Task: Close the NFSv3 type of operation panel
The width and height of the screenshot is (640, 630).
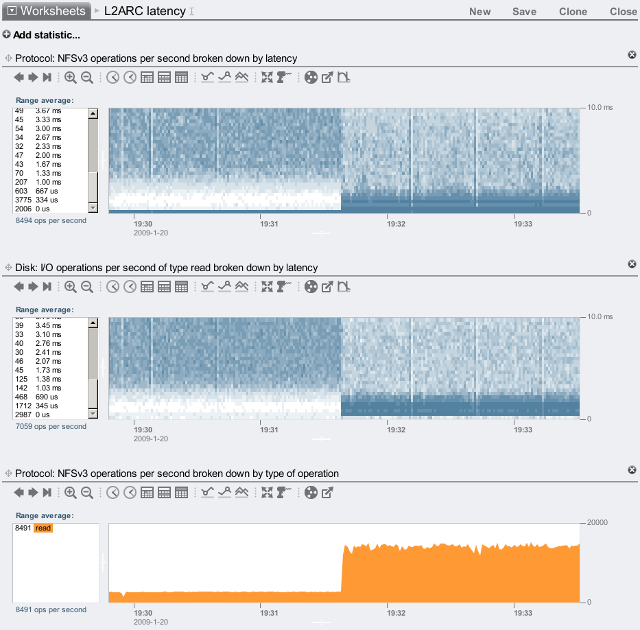Action: pos(632,470)
